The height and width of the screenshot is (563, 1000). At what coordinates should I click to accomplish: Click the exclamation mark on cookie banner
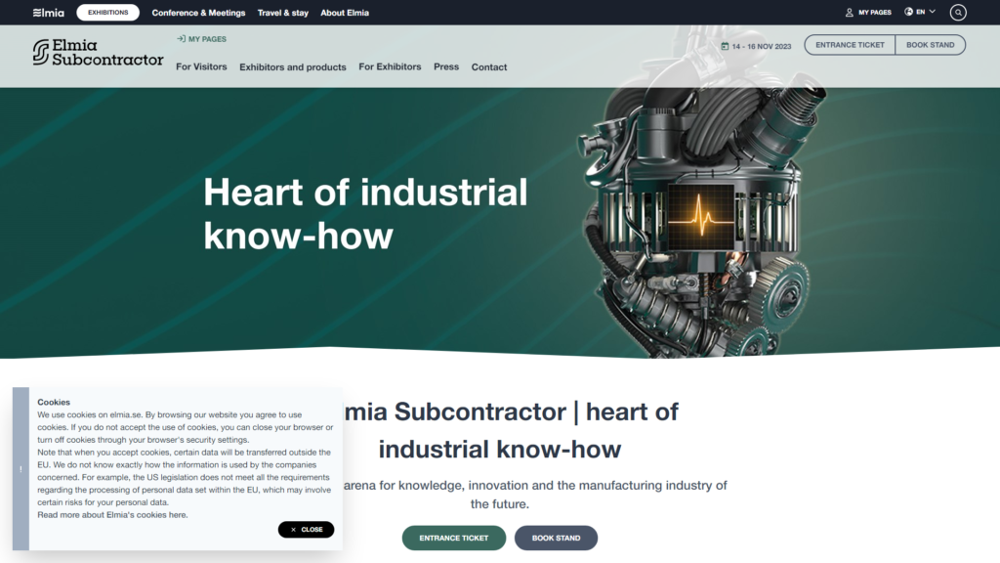pyautogui.click(x=21, y=469)
